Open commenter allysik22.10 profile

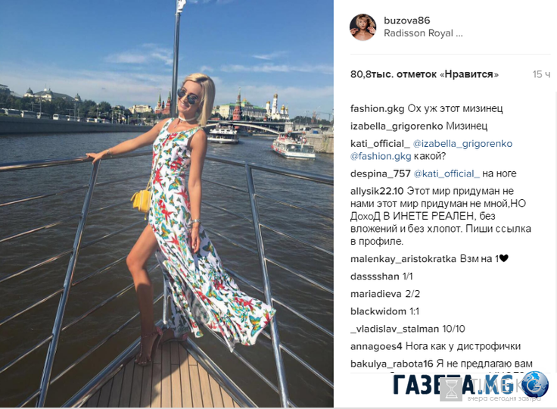tap(377, 191)
